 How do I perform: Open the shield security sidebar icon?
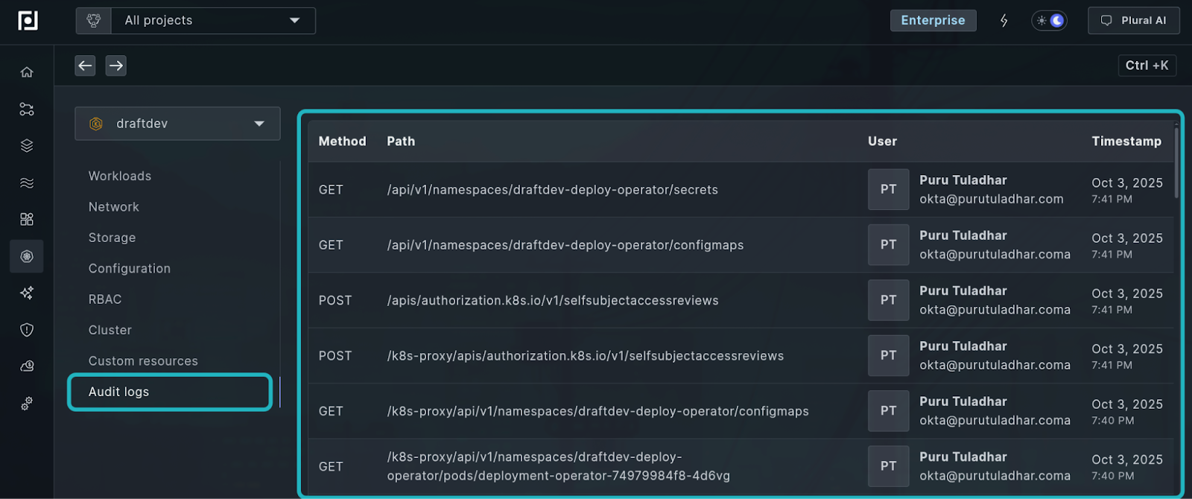27,330
